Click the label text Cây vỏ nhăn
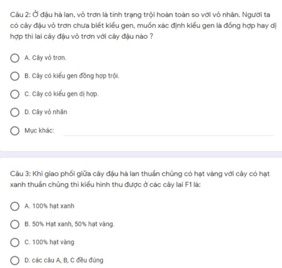 point(50,112)
